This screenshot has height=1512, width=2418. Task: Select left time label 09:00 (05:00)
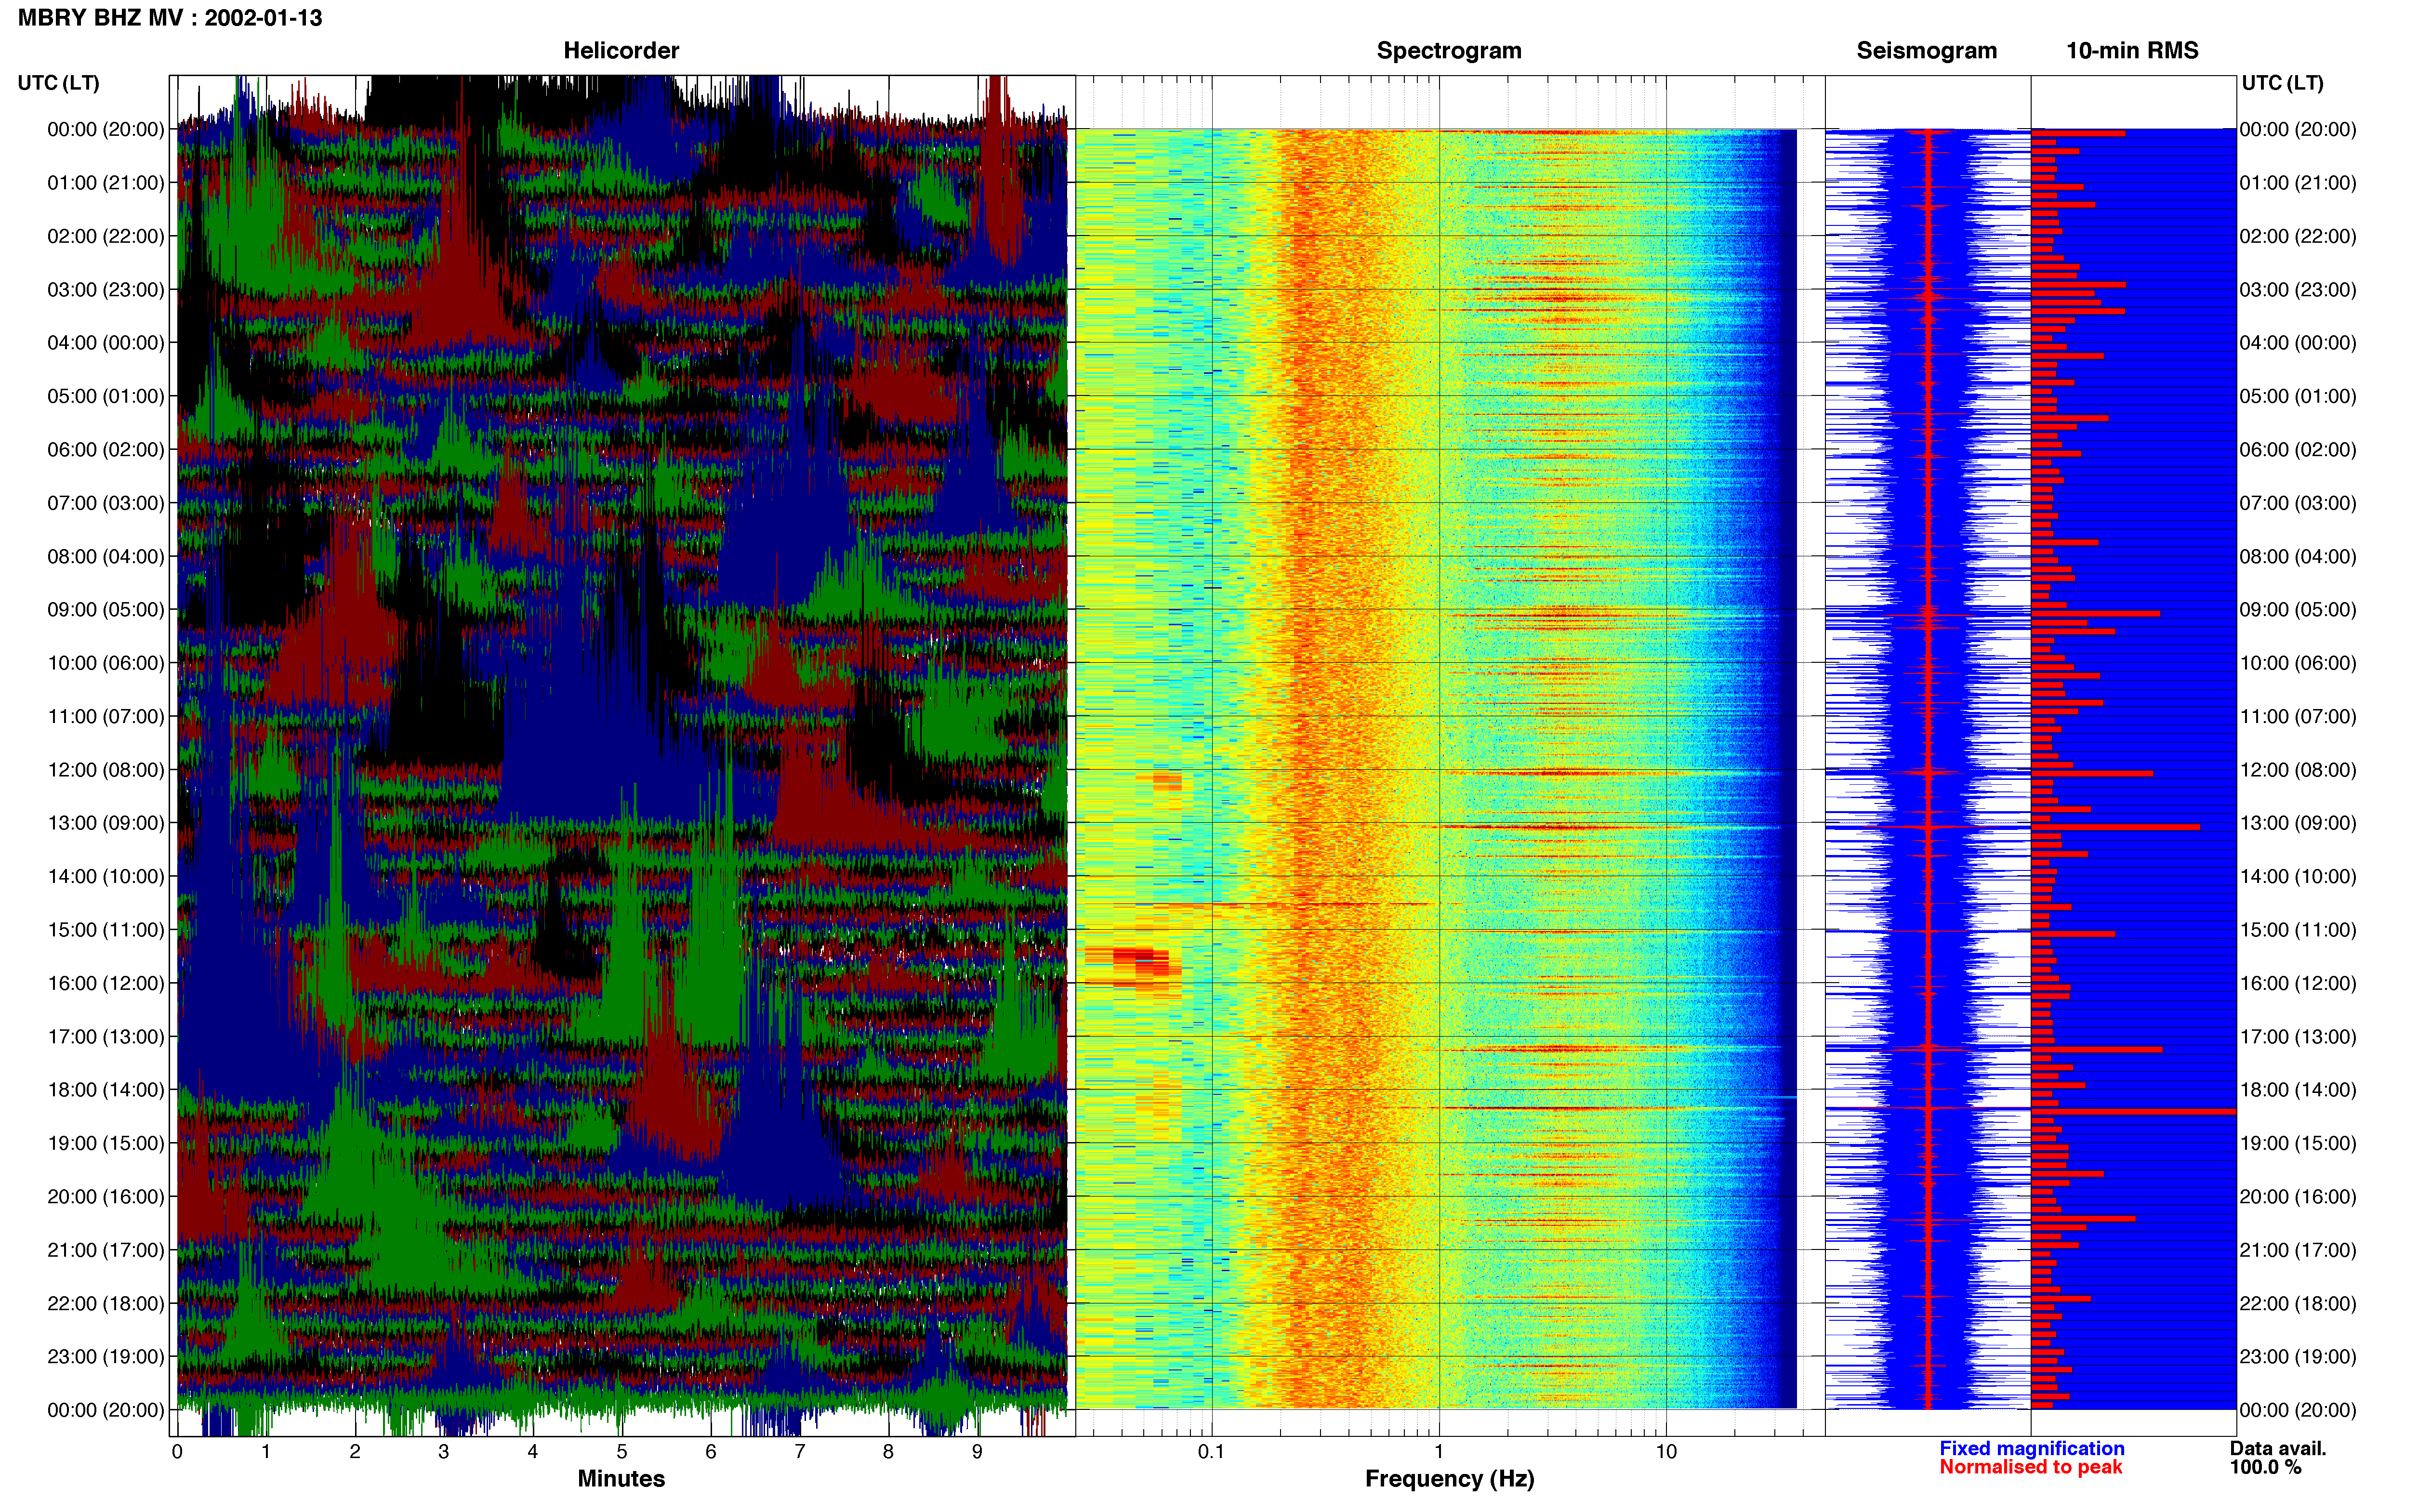pos(106,610)
